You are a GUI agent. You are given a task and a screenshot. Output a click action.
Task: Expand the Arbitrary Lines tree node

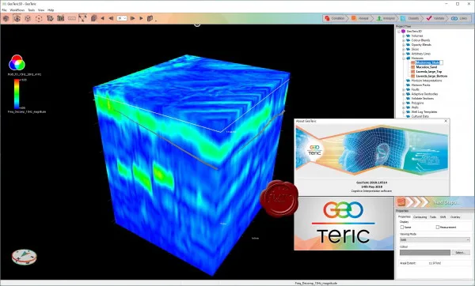(x=404, y=54)
